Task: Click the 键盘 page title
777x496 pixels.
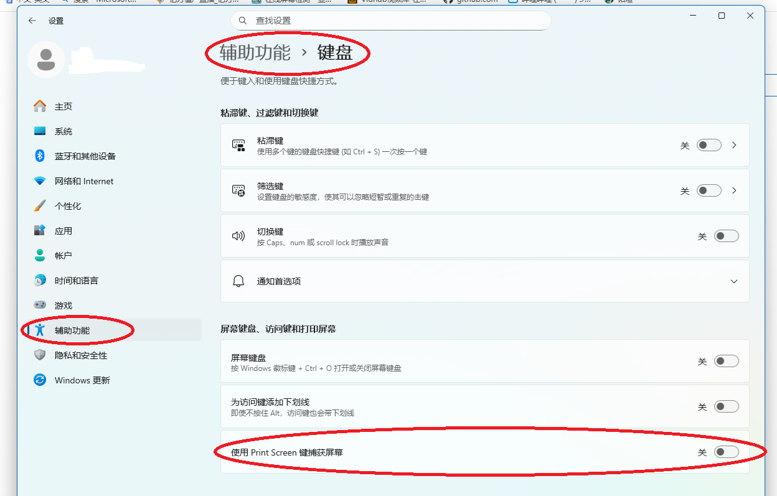Action: tap(335, 53)
